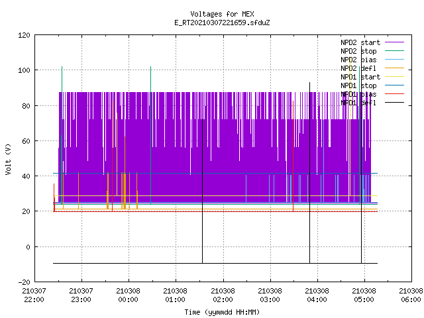This screenshot has width=424, height=318.
Task: Click the x-axis tick '210308 02:00'
Action: (x=223, y=295)
